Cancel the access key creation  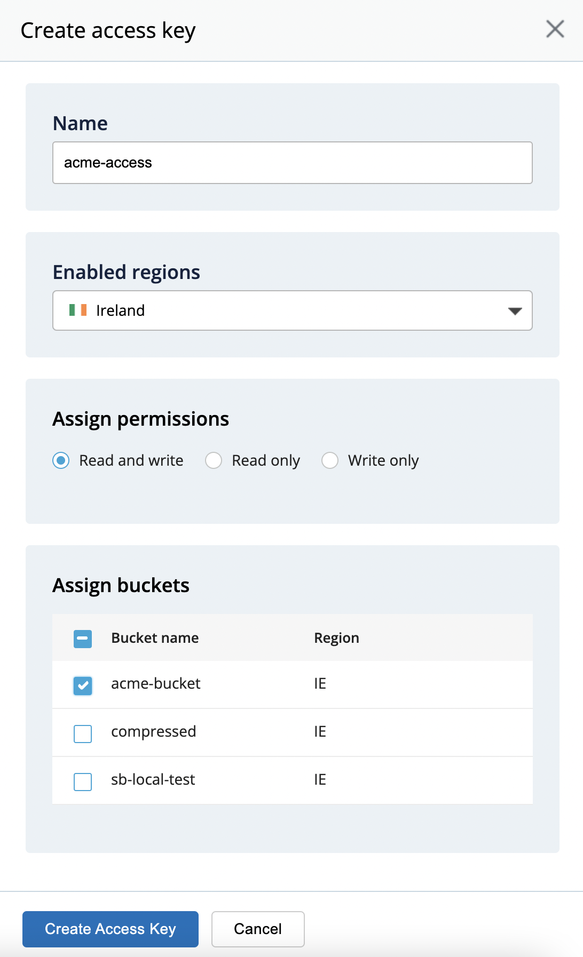258,929
